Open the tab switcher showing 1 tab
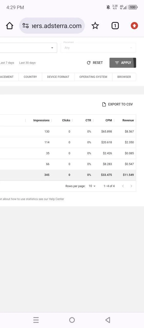This screenshot has width=144, height=328. pyautogui.click(x=115, y=26)
